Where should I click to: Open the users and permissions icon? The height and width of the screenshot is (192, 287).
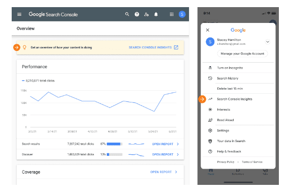pyautogui.click(x=146, y=14)
